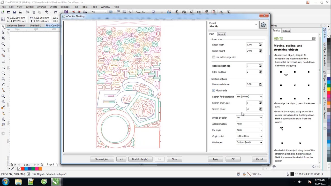Switch to the Main tab

click(x=212, y=34)
